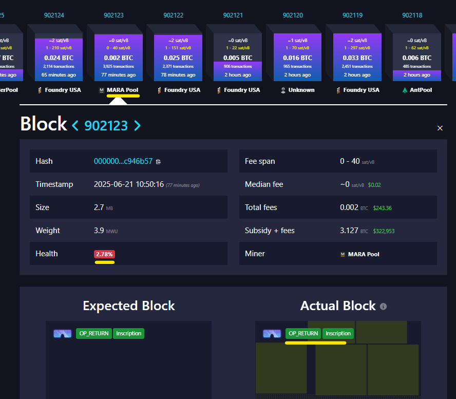The width and height of the screenshot is (456, 399).
Task: Click the Actual Block heading
Action: click(338, 306)
